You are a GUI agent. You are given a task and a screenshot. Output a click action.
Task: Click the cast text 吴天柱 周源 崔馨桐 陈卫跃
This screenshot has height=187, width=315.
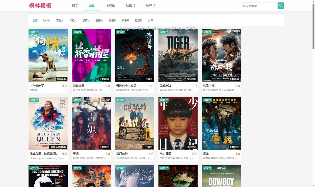(x=87, y=90)
